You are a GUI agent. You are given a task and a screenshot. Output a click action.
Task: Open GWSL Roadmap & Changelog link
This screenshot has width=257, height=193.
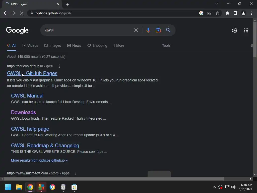click(x=45, y=146)
